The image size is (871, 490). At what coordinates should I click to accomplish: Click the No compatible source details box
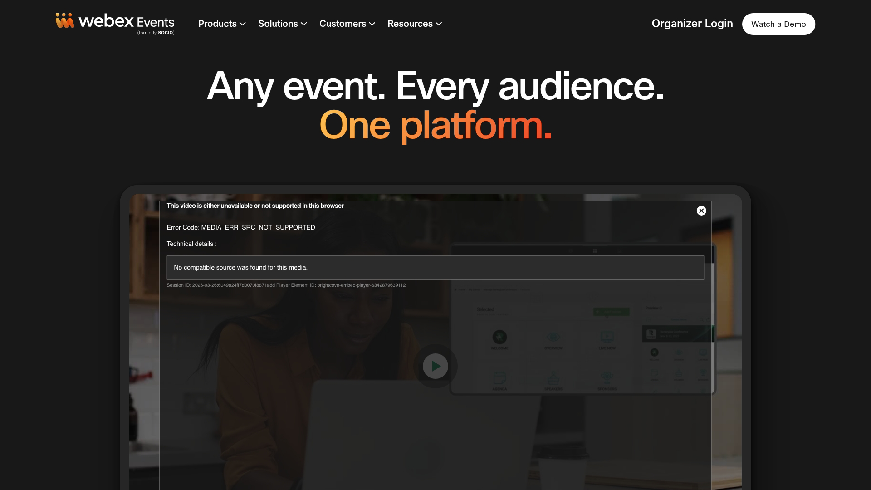(x=435, y=268)
